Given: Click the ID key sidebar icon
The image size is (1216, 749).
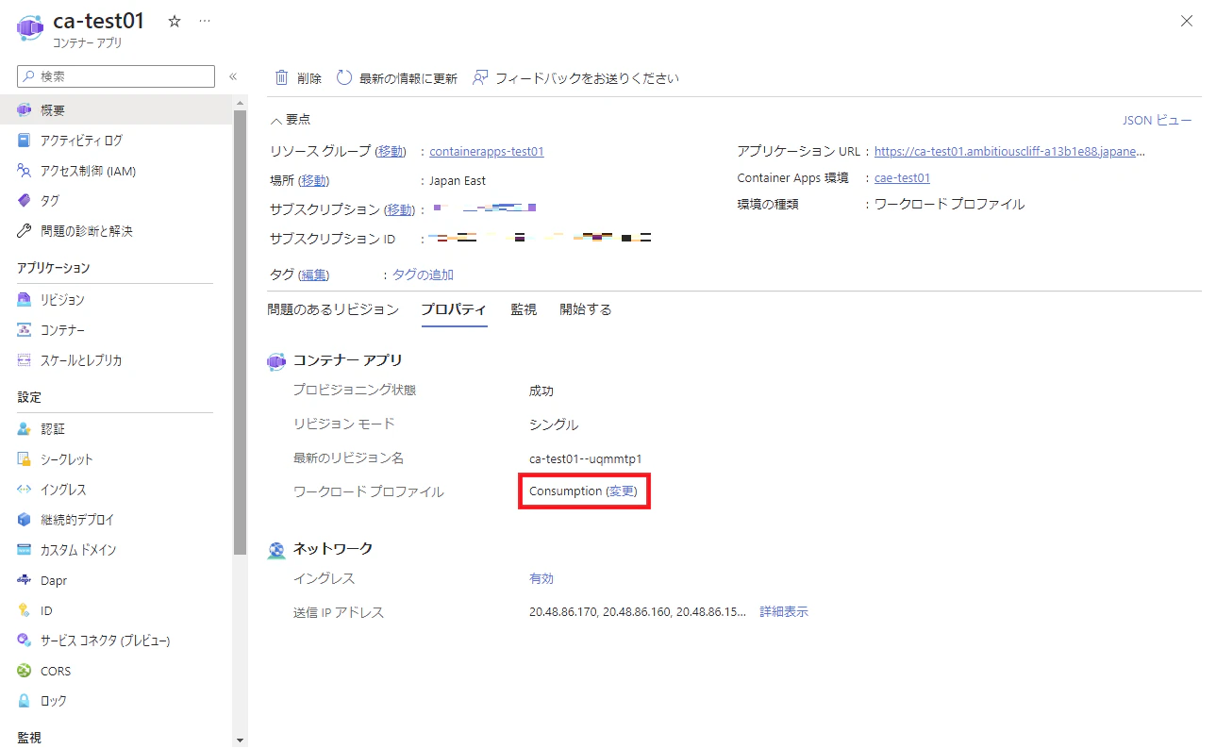Looking at the screenshot, I should tap(25, 610).
